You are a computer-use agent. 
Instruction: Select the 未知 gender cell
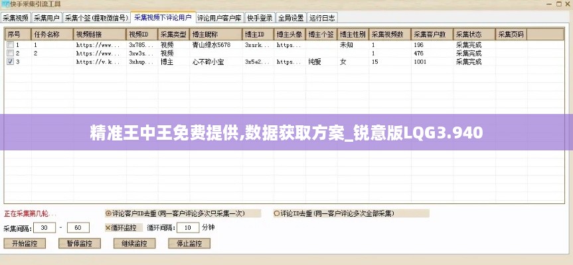tap(353, 45)
